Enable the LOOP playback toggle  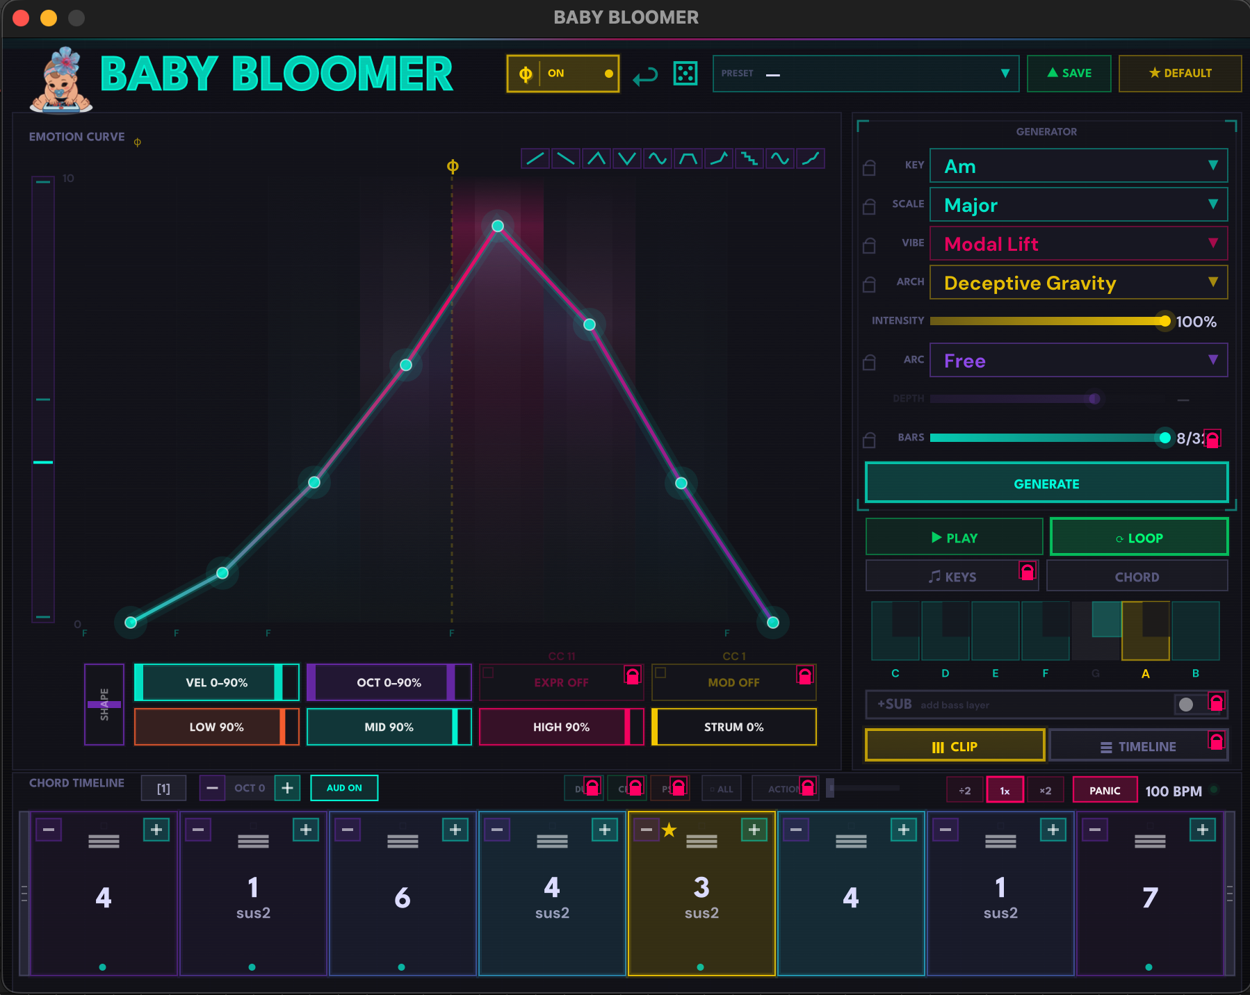point(1138,537)
